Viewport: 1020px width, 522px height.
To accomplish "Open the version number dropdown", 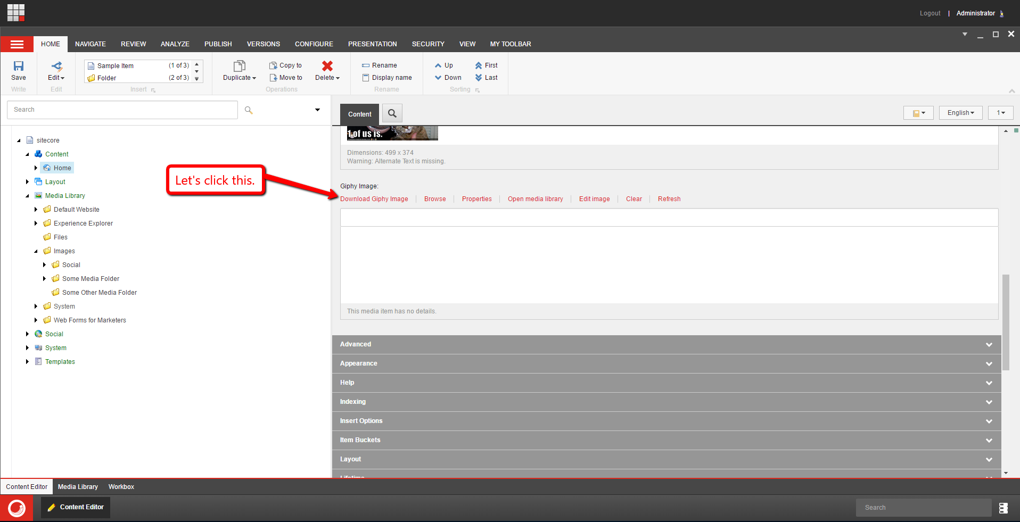I will [x=1000, y=113].
